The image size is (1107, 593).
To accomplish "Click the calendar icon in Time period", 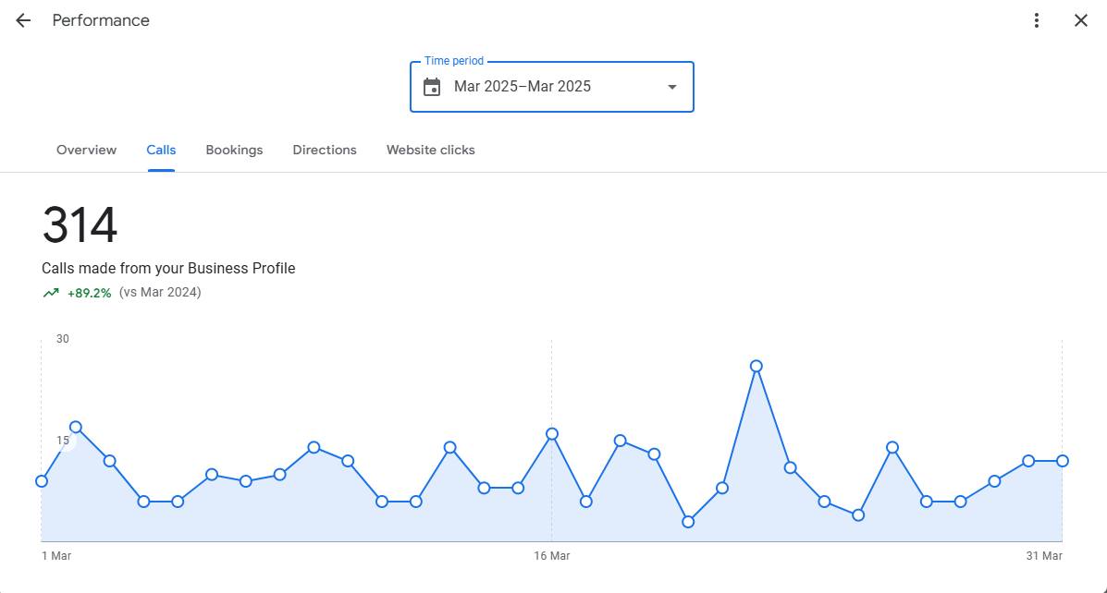I will [432, 87].
